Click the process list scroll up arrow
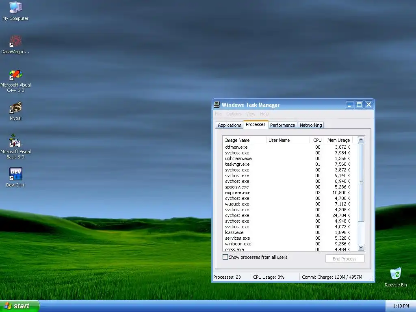The height and width of the screenshot is (312, 416). [361, 140]
